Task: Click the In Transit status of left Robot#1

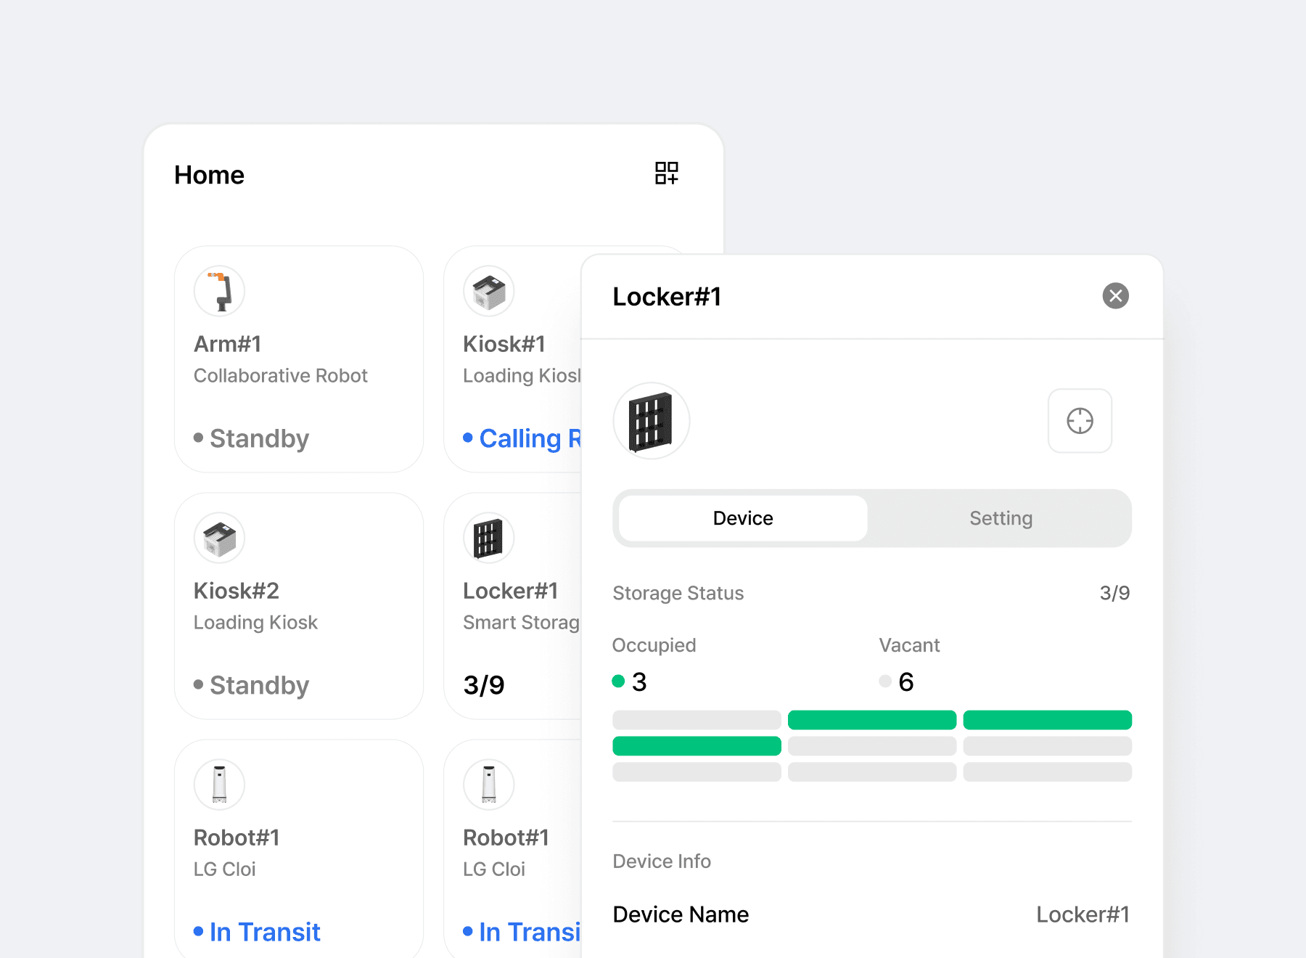Action: (264, 932)
